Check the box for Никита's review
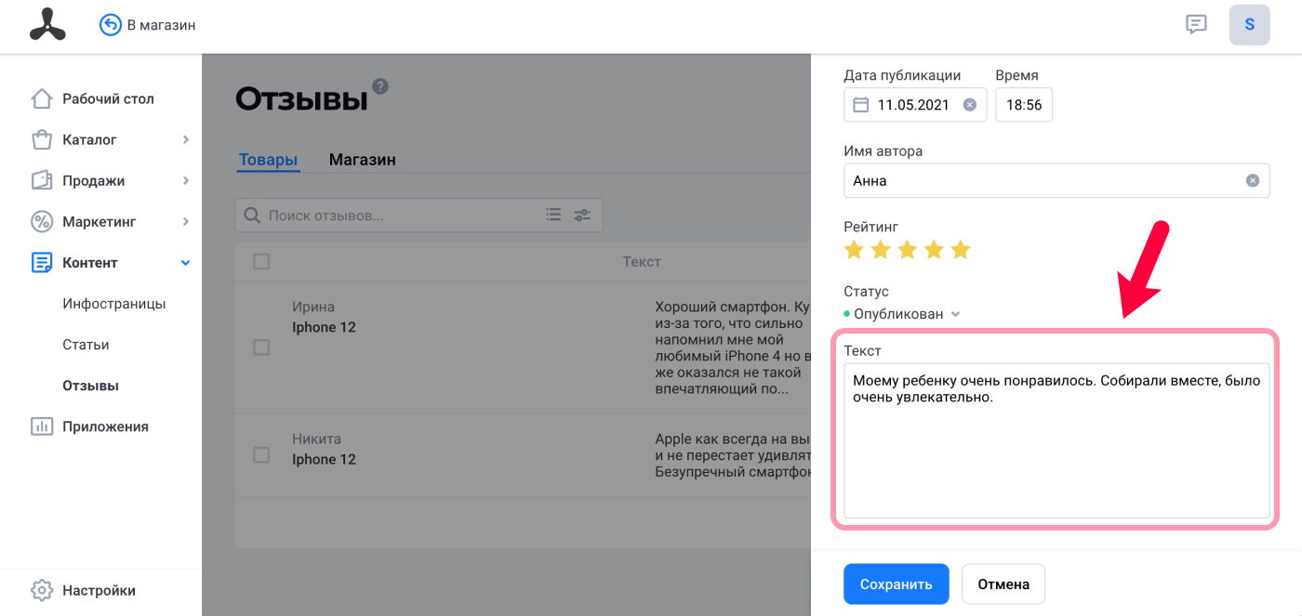 pyautogui.click(x=261, y=455)
